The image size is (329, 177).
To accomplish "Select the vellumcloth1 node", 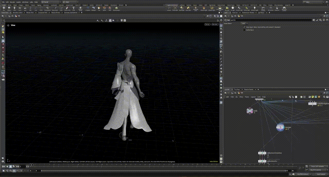I will [x=262, y=161].
